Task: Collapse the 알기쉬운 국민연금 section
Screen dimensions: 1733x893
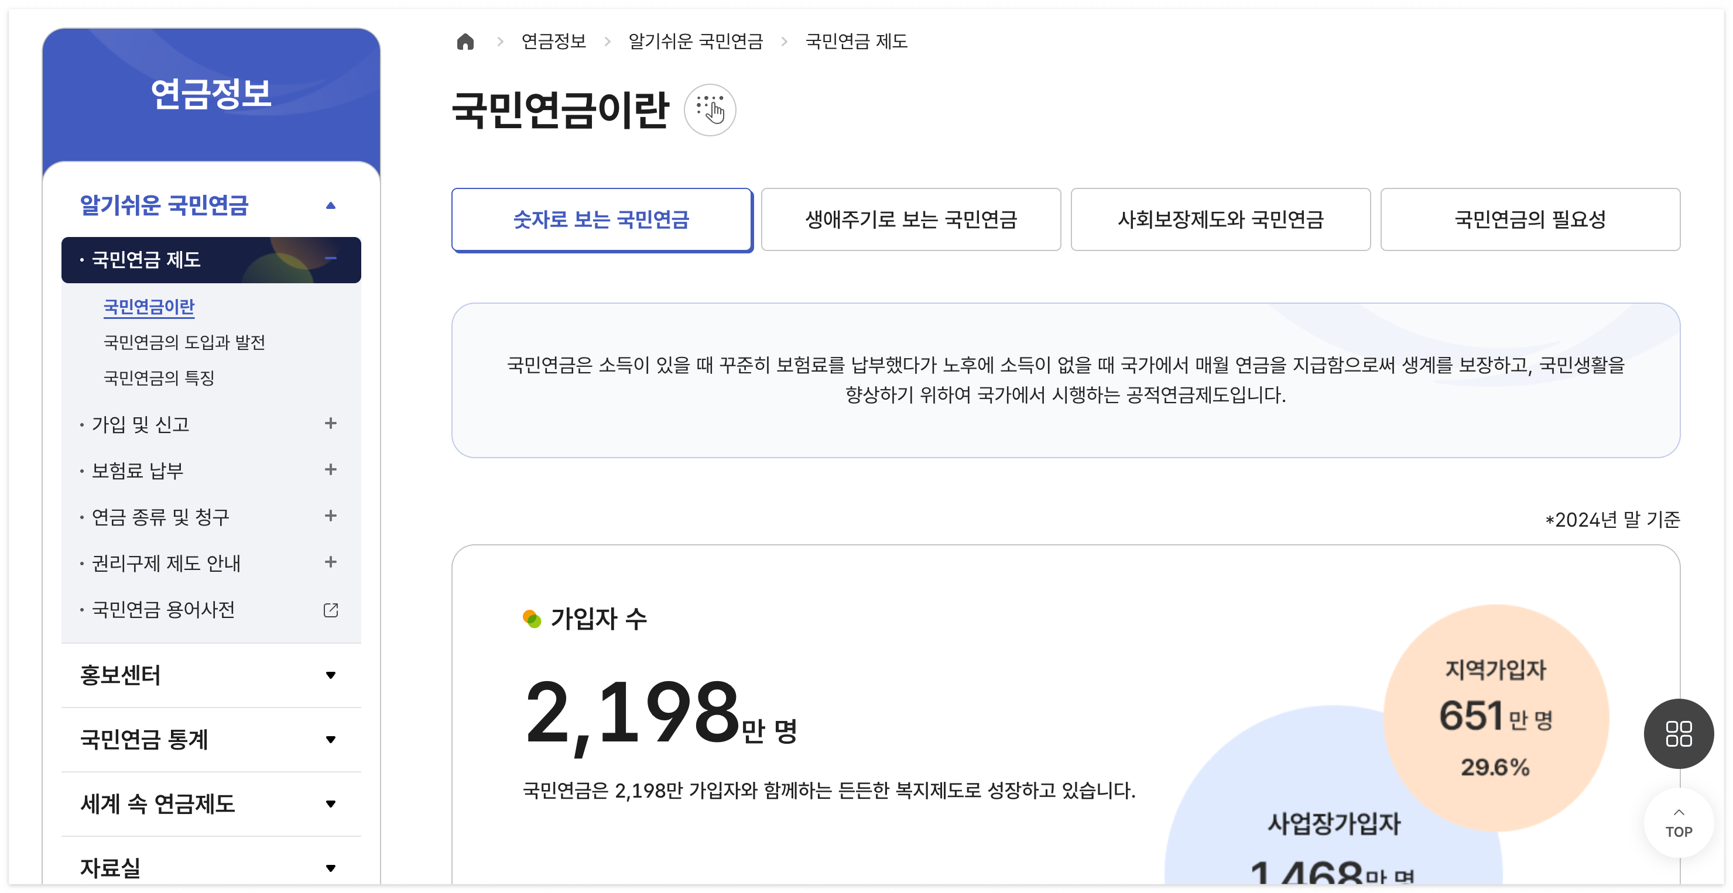Action: click(x=330, y=206)
